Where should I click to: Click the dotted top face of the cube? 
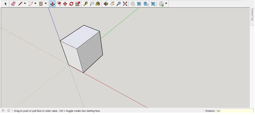(x=80, y=36)
